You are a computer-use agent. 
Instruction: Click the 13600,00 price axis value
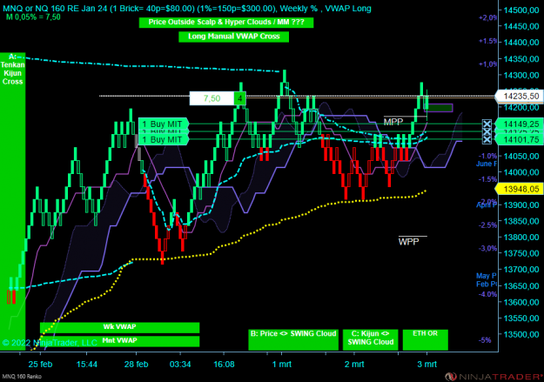pyautogui.click(x=521, y=302)
